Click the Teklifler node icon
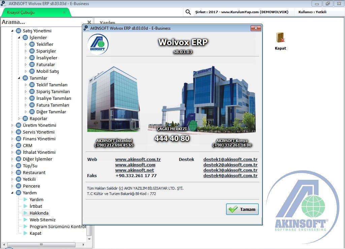The width and height of the screenshot is (345, 249). point(32,44)
